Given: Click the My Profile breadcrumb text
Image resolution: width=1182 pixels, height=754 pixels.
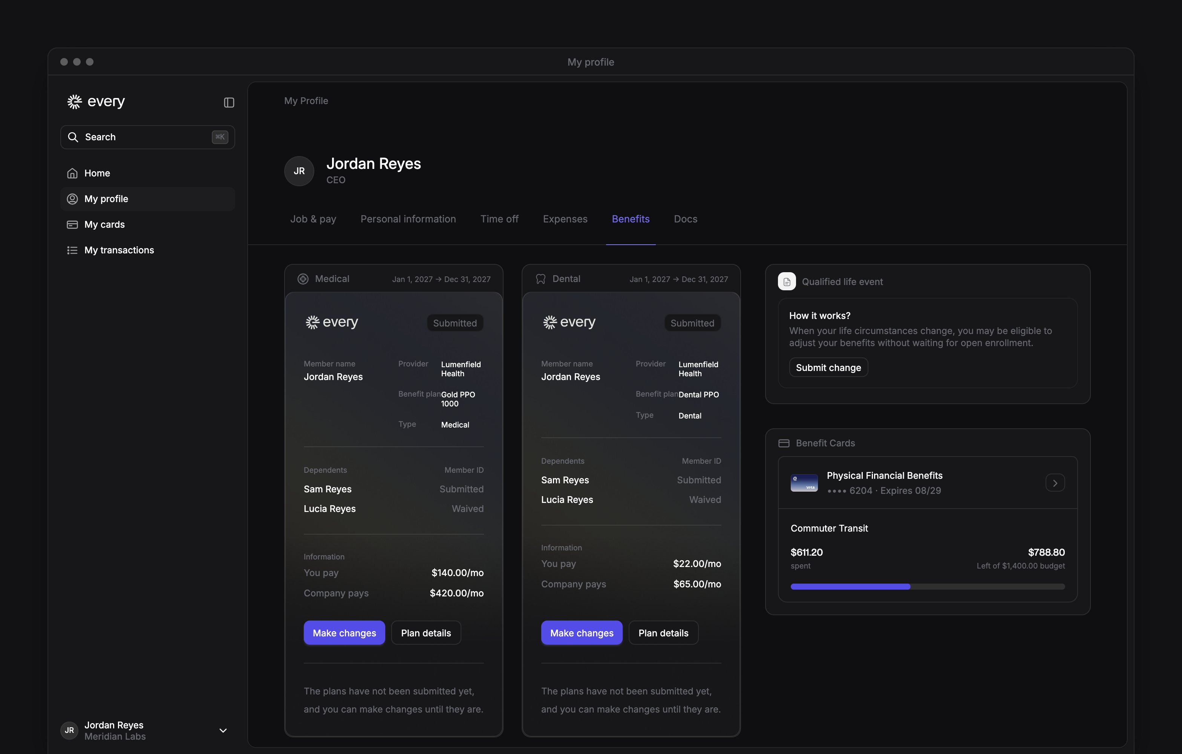Looking at the screenshot, I should pos(306,101).
